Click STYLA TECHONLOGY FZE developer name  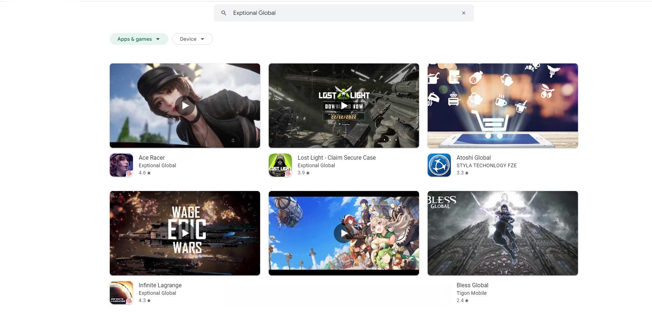[487, 165]
